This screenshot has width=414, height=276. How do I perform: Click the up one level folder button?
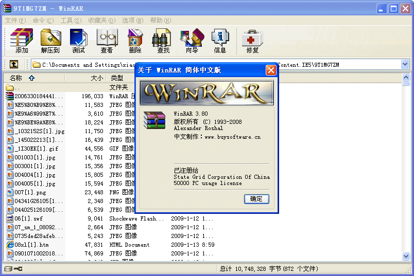[14, 64]
